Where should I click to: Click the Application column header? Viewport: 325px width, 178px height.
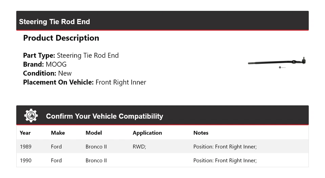tap(147, 133)
